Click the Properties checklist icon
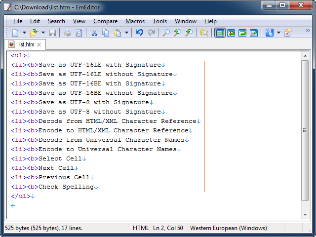316x237 pixels. (288, 33)
